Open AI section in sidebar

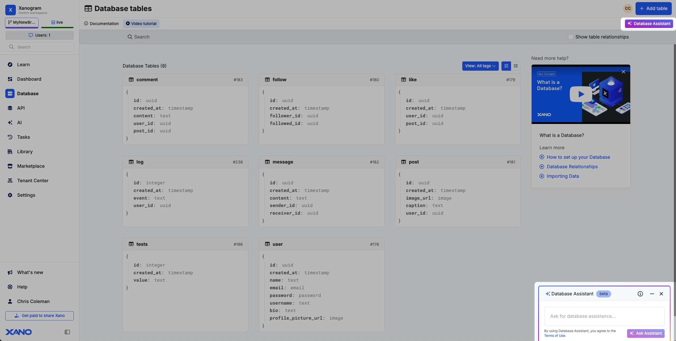click(19, 123)
